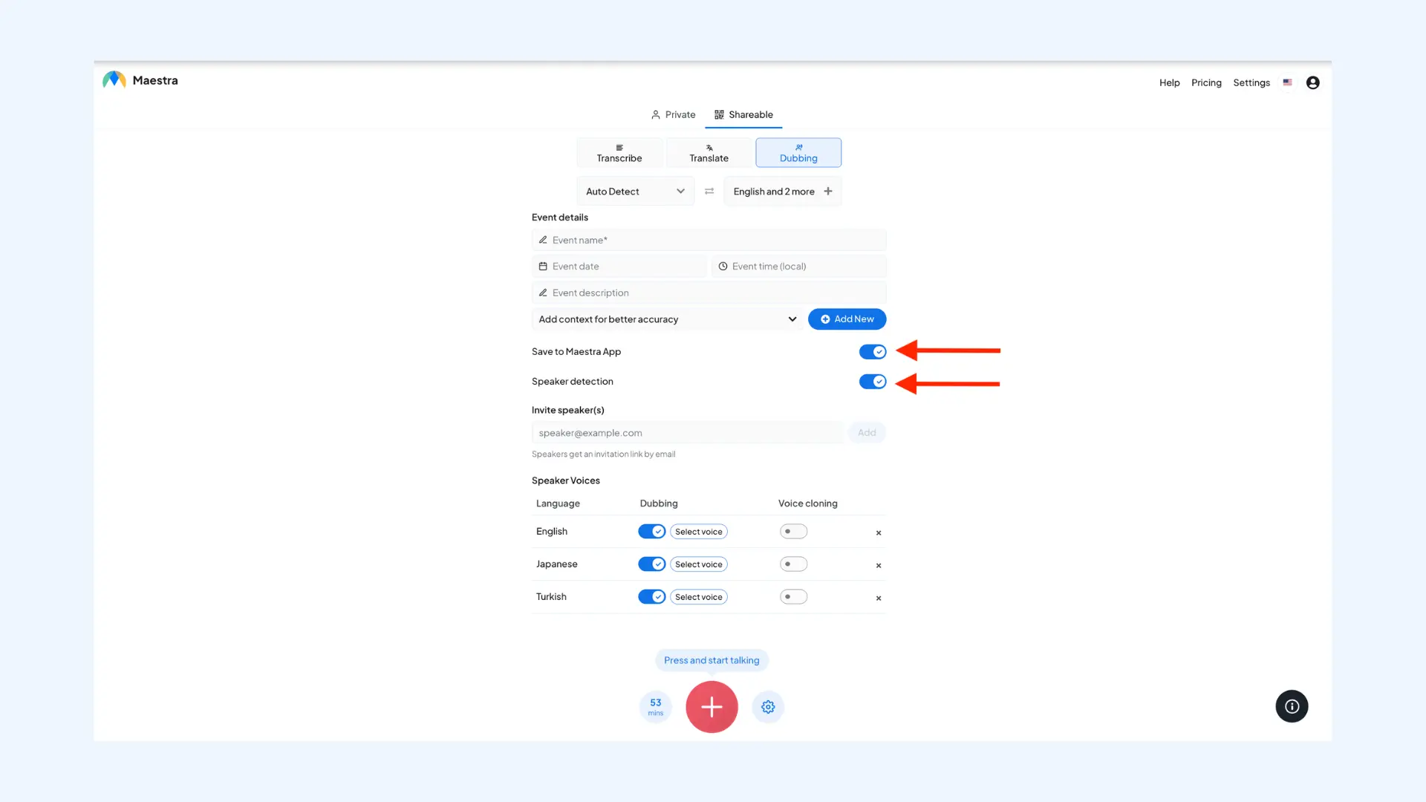
Task: Select the Transcribe mode
Action: tap(619, 152)
